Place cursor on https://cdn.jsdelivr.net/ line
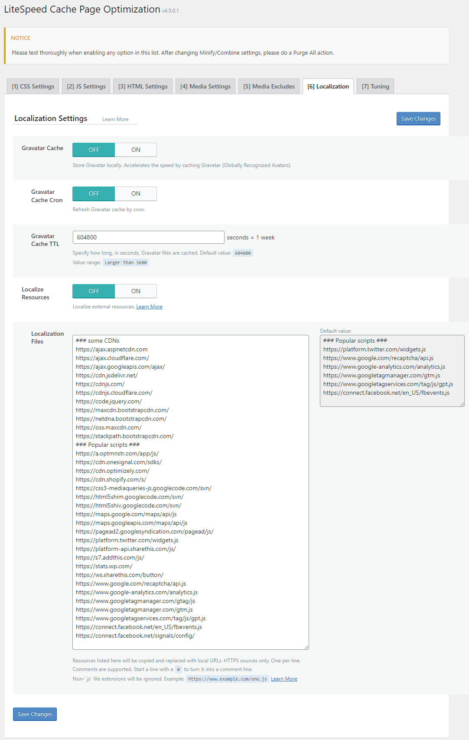469x740 pixels. pyautogui.click(x=107, y=375)
